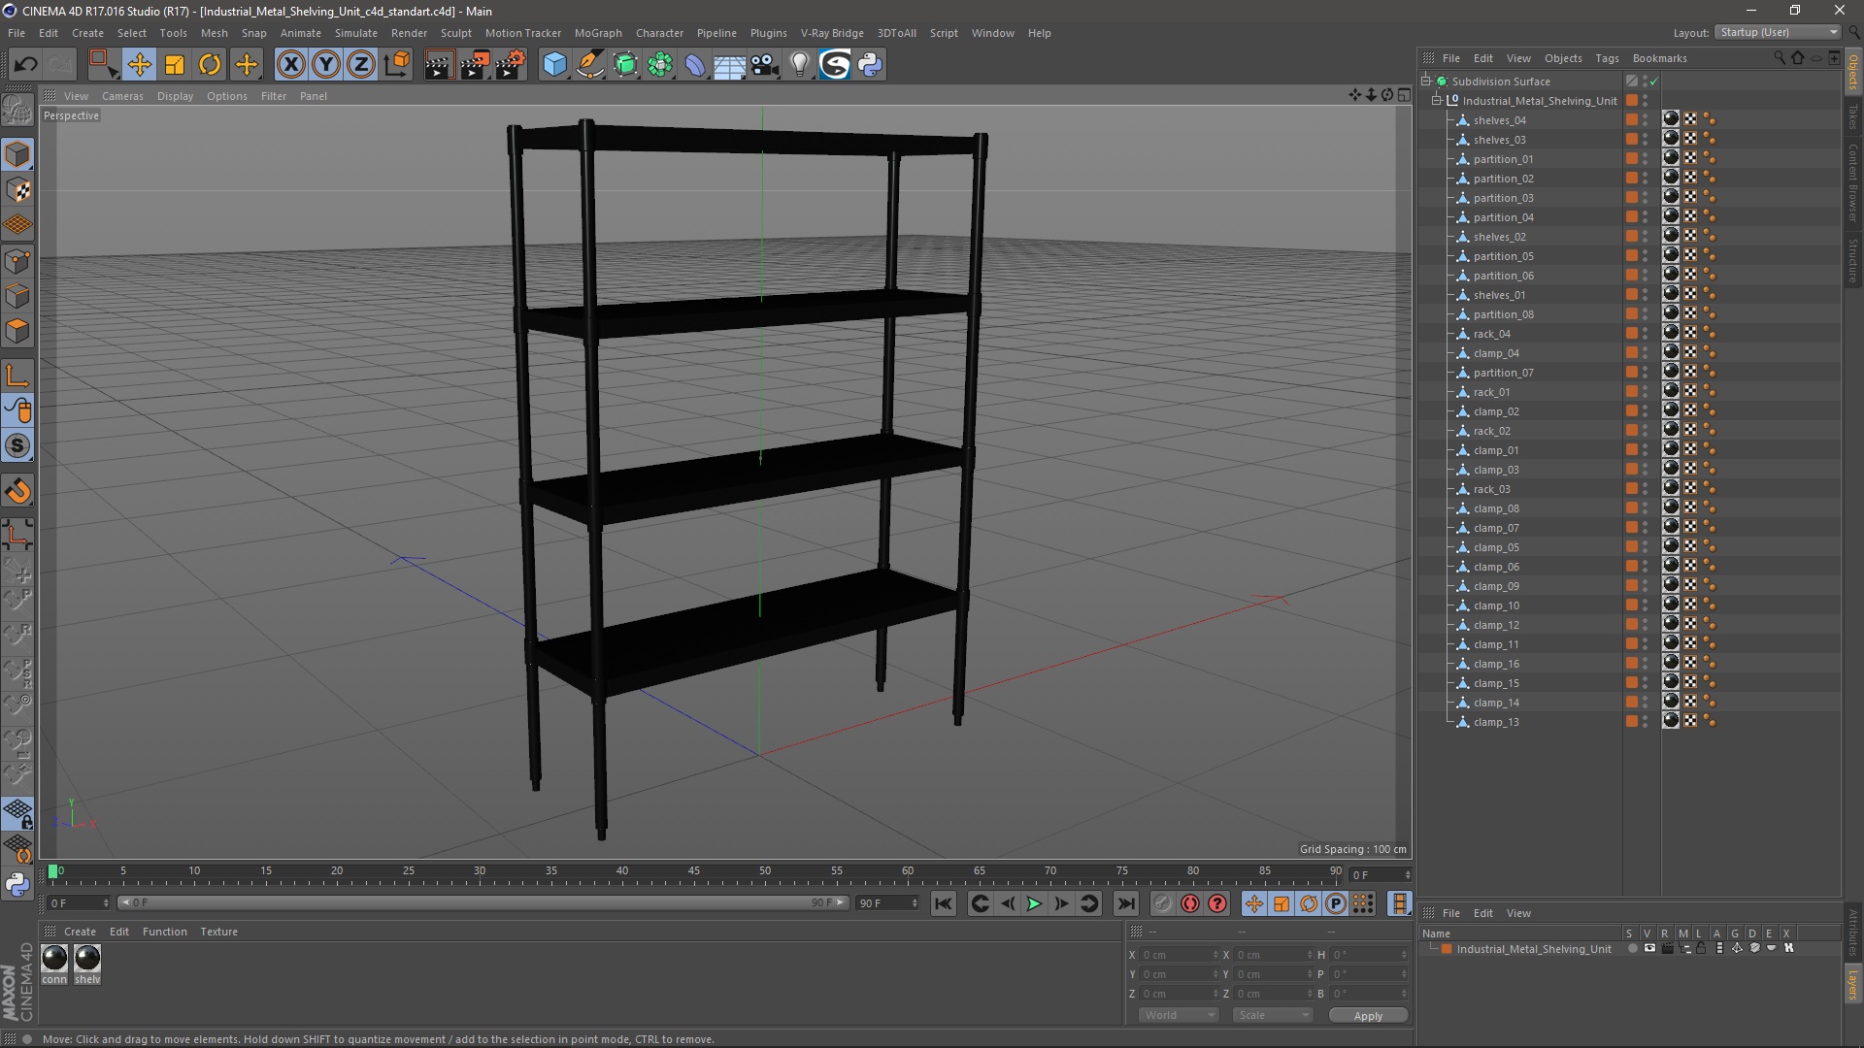Activate Texture mode in left sidebar
This screenshot has height=1048, width=1864.
(17, 190)
